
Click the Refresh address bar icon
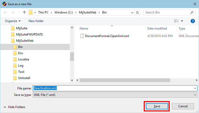coord(138,12)
